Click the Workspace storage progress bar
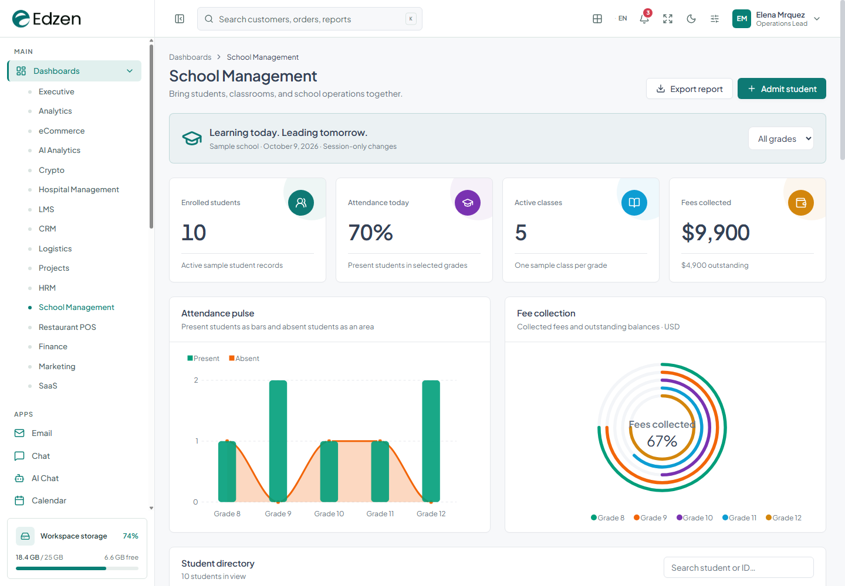This screenshot has width=845, height=586. pyautogui.click(x=77, y=568)
